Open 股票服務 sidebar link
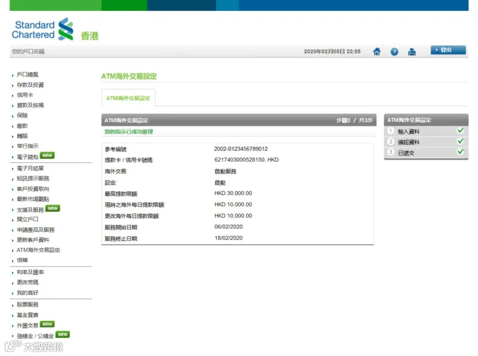The width and height of the screenshot is (478, 356). click(27, 305)
